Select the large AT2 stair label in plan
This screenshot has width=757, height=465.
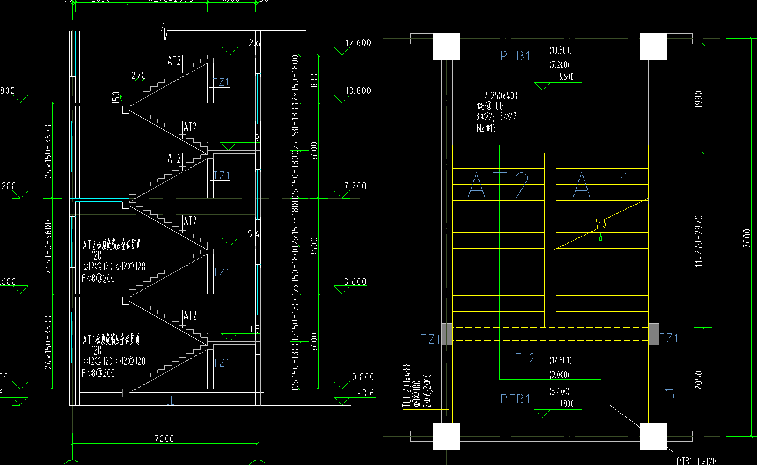click(499, 185)
